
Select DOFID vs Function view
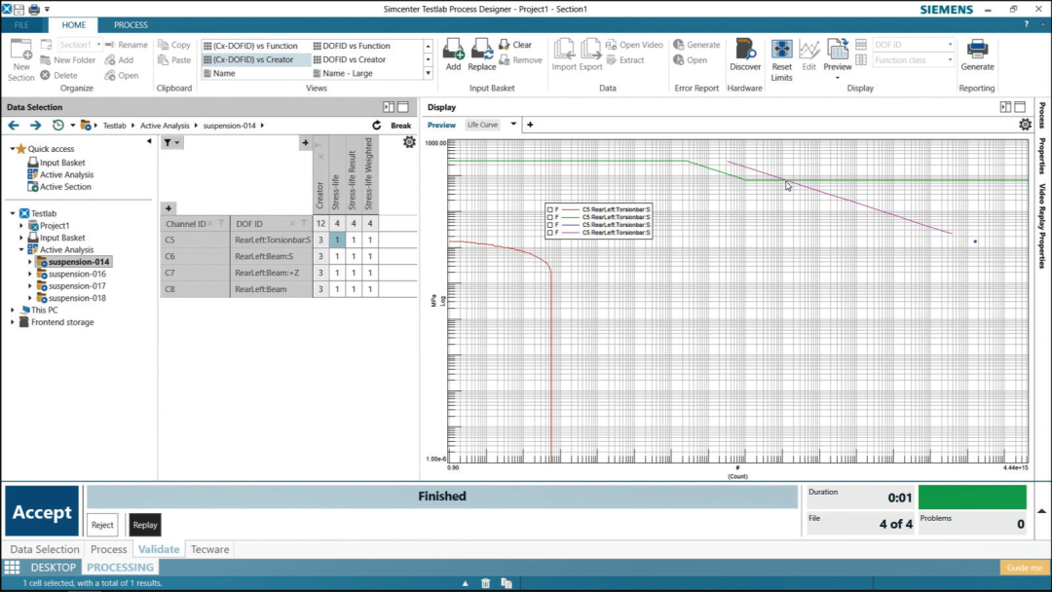[x=352, y=46]
